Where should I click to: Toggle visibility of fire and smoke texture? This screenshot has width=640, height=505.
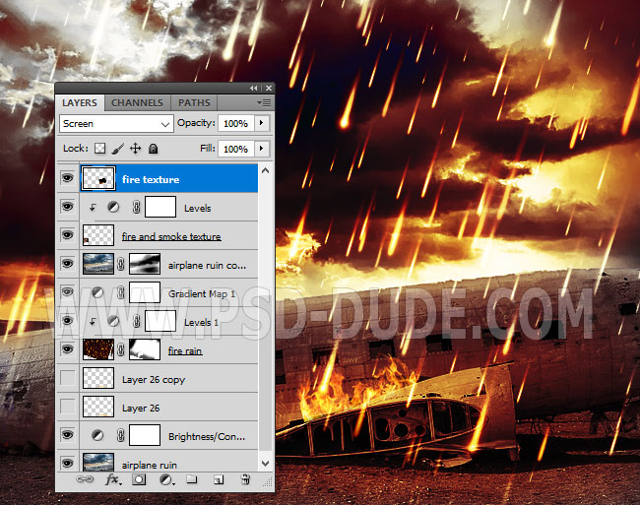click(67, 235)
